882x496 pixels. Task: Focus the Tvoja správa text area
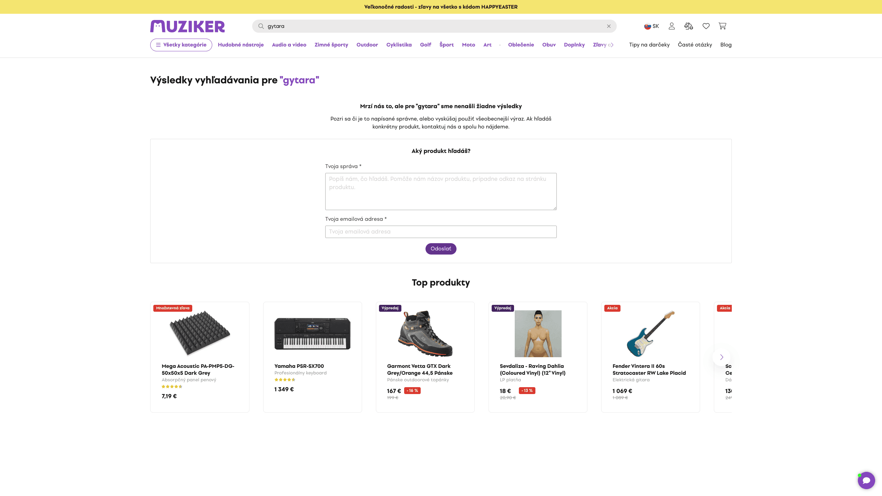coord(441,192)
